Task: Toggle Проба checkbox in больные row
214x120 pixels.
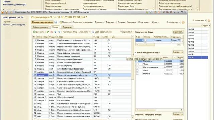Action: 145,40
